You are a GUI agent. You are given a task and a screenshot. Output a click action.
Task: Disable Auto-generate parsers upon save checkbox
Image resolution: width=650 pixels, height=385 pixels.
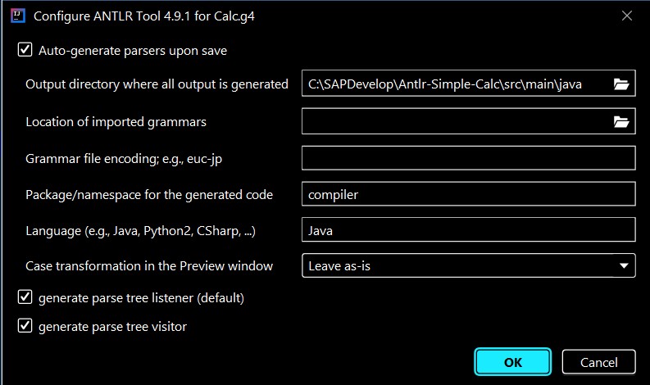pos(25,50)
